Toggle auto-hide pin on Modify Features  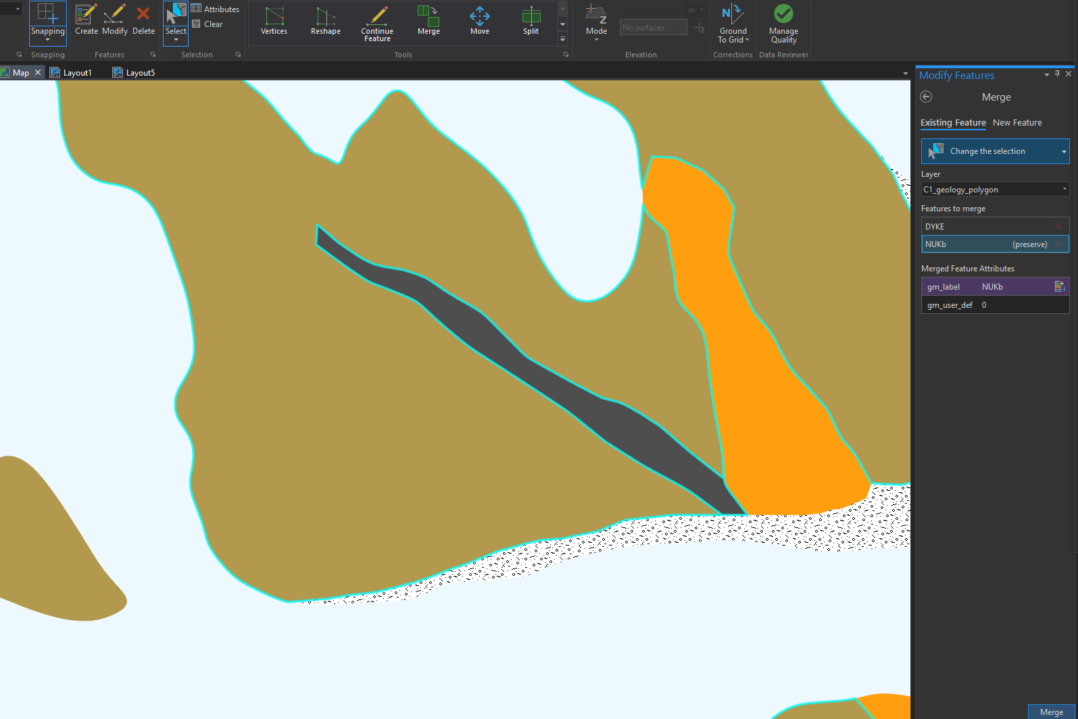(1058, 74)
